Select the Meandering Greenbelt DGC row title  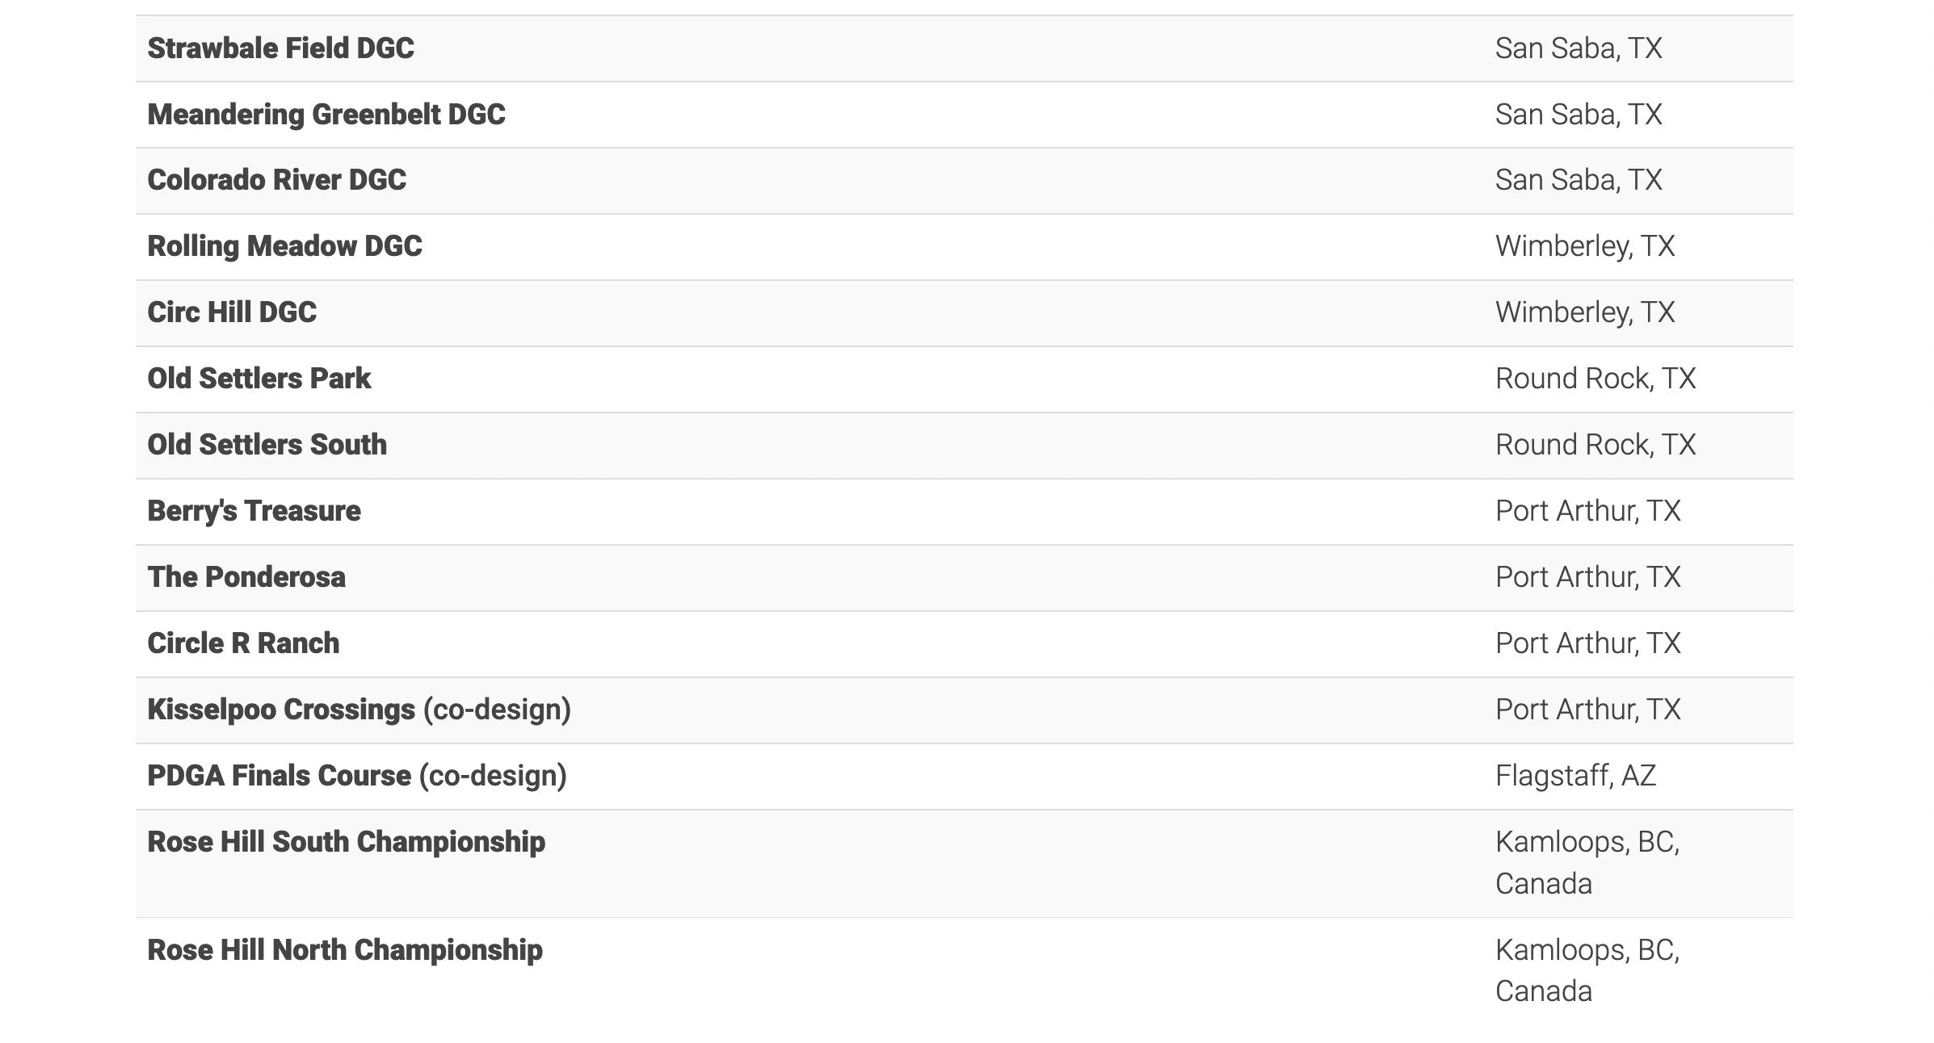[326, 115]
